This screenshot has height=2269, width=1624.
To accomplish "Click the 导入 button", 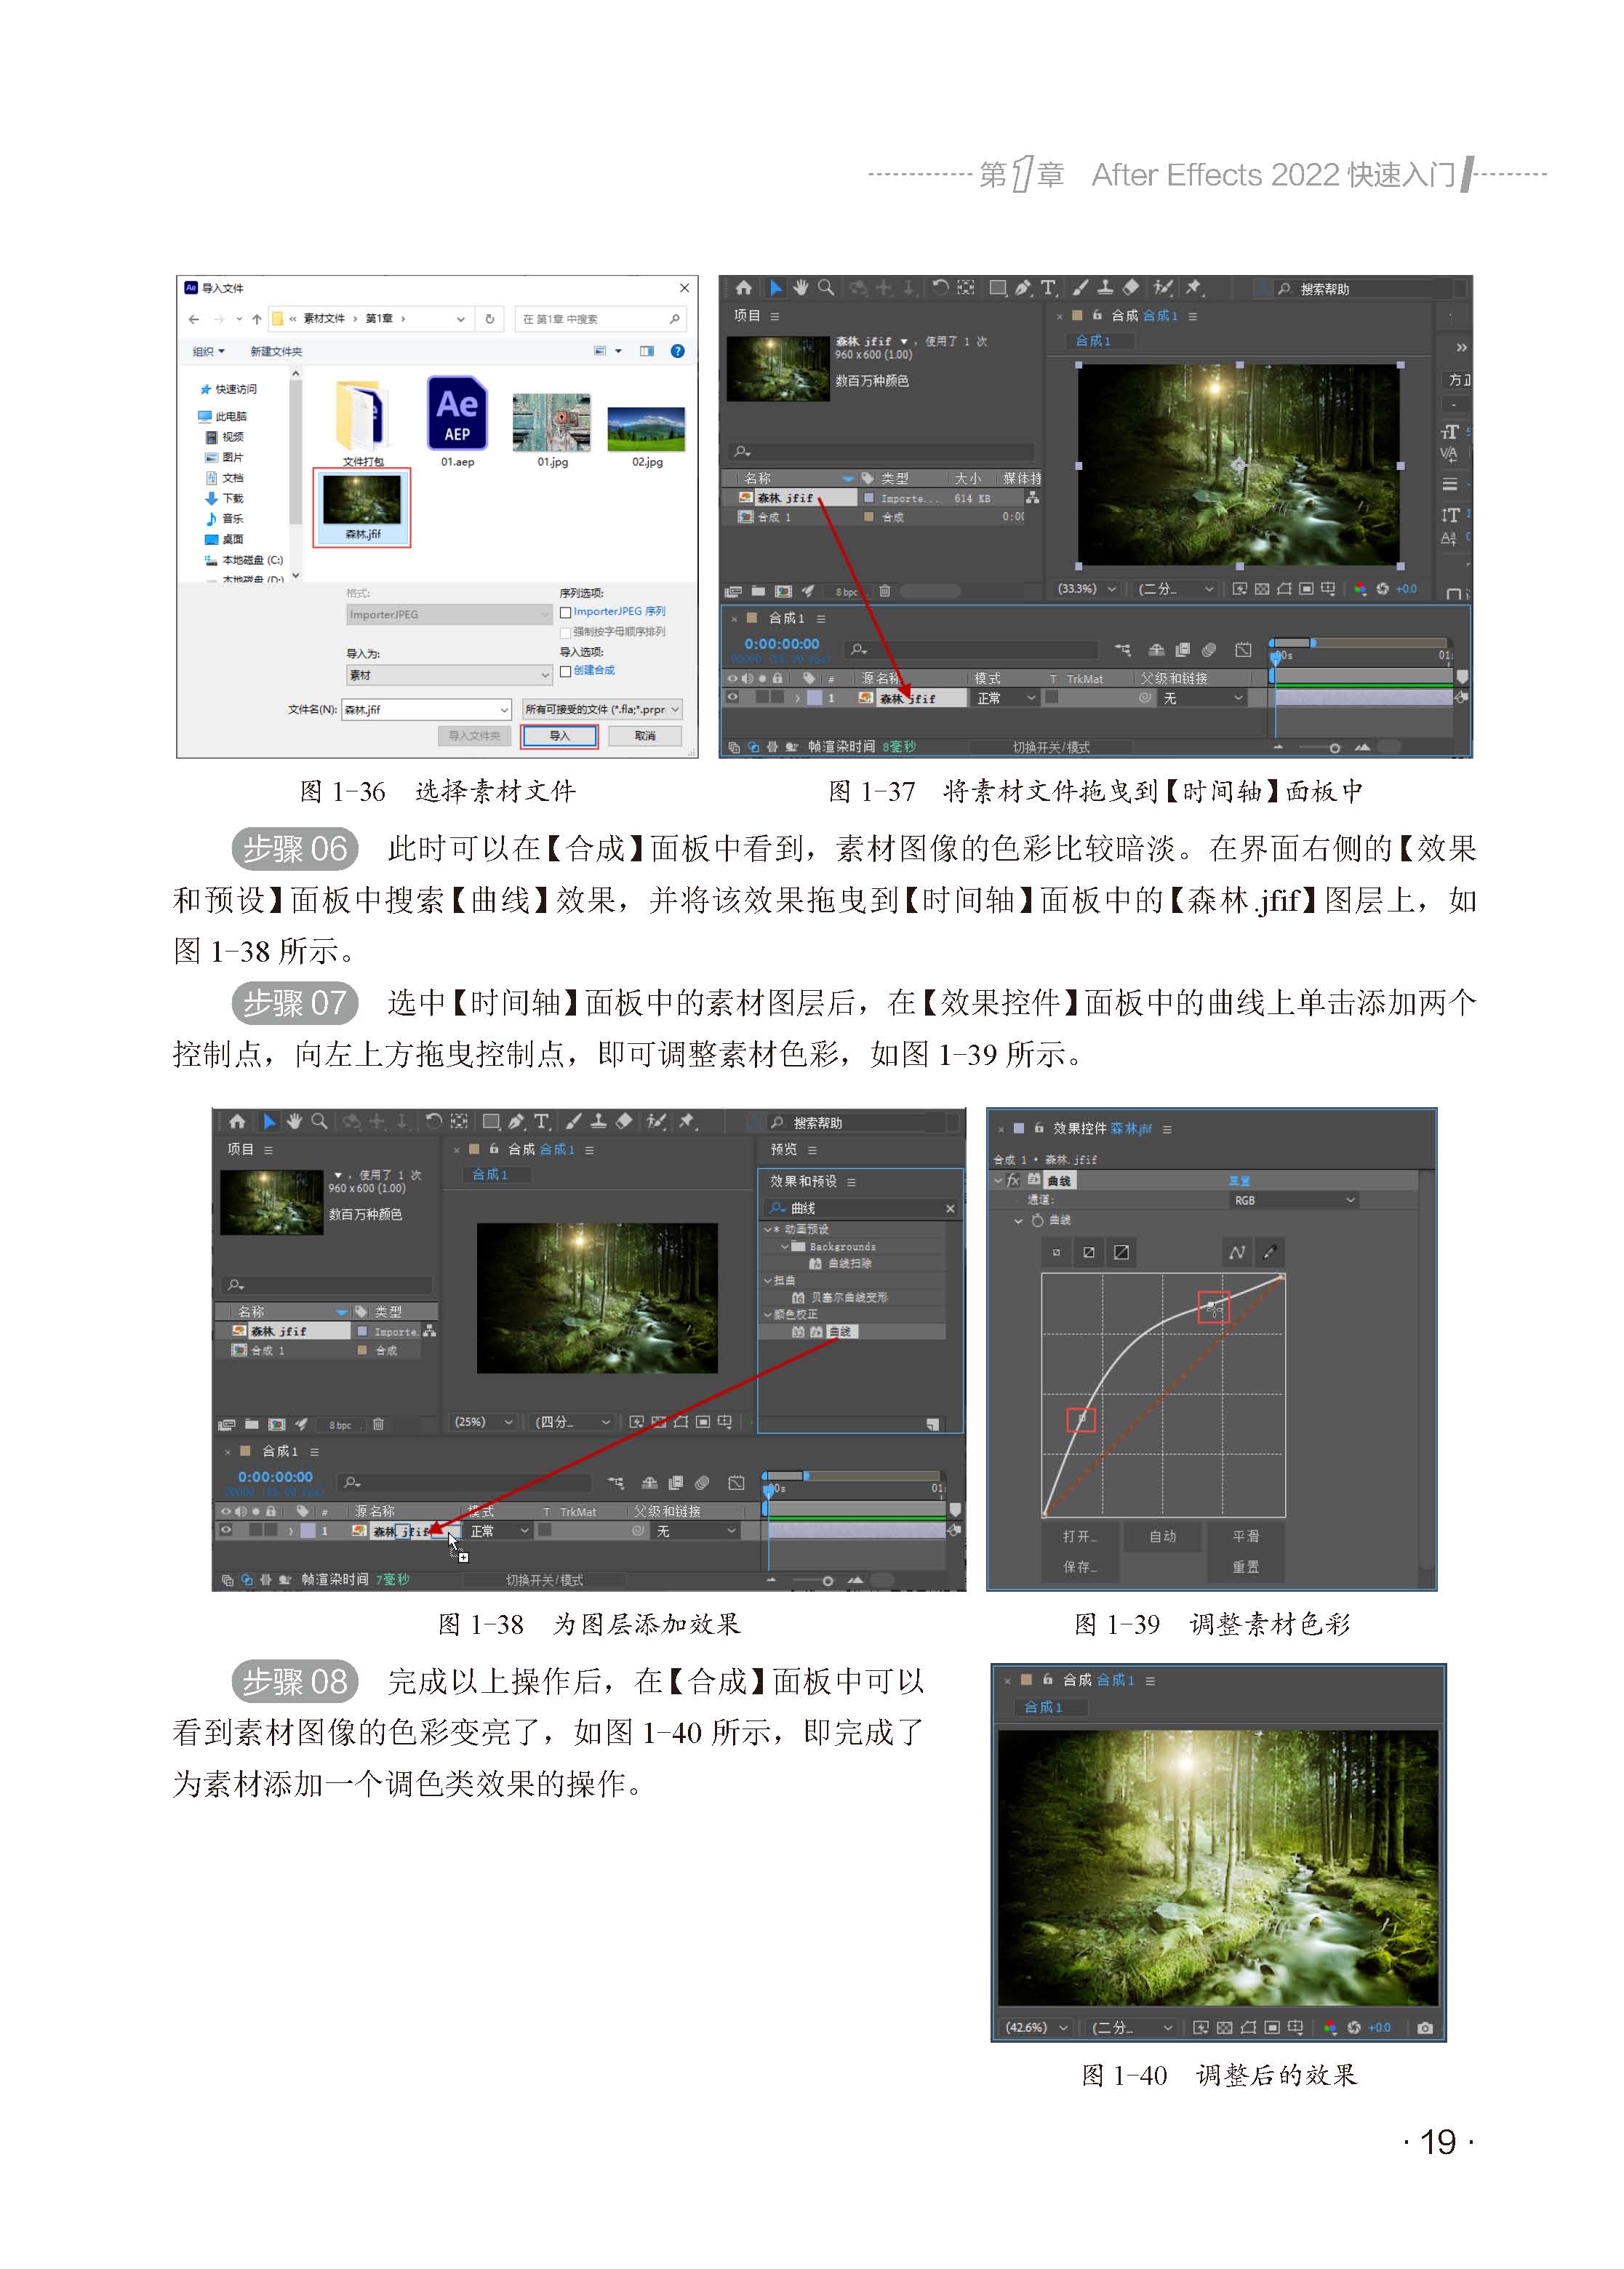I will (559, 736).
